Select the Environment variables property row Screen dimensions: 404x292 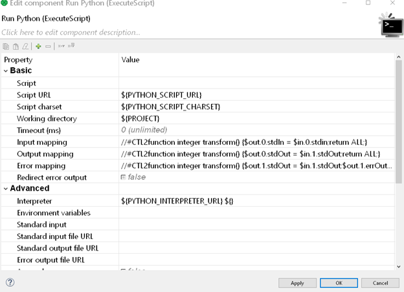(x=198, y=213)
